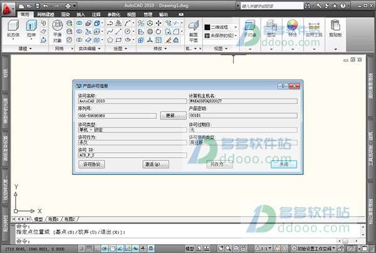Click the 特性 properties color wheel icon
376x253 pixels.
point(293,29)
